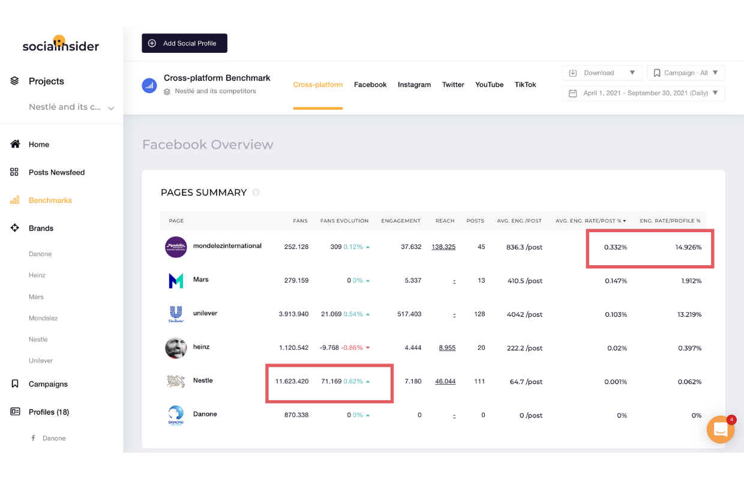The width and height of the screenshot is (744, 480).
Task: Select Unilever under Brands
Action: tap(41, 361)
